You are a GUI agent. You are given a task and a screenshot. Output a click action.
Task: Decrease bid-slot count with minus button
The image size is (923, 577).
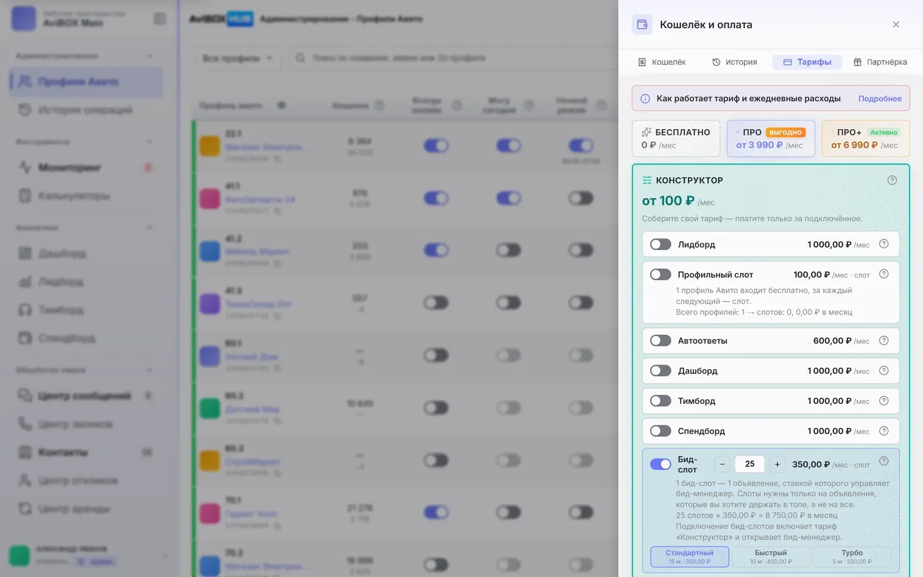[722, 464]
